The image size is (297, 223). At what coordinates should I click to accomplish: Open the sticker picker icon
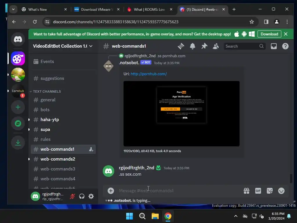(270, 190)
